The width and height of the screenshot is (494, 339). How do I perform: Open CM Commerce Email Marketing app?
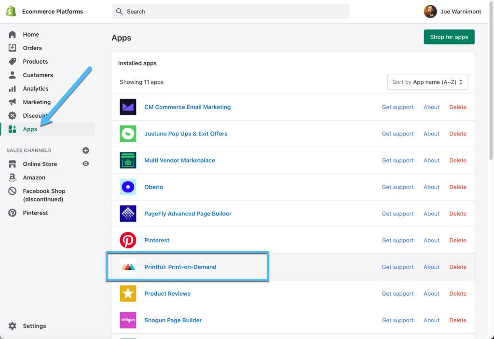tap(188, 107)
